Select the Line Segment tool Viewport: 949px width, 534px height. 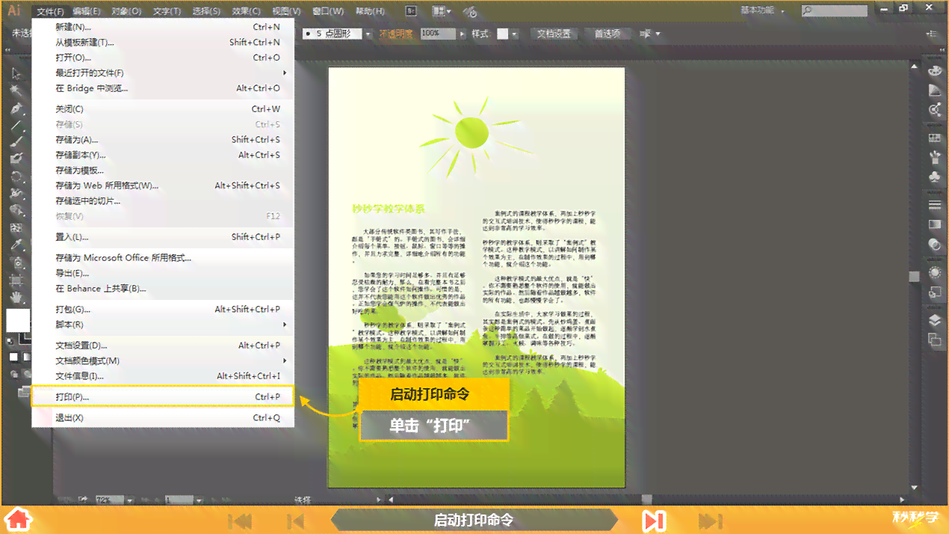pyautogui.click(x=16, y=125)
